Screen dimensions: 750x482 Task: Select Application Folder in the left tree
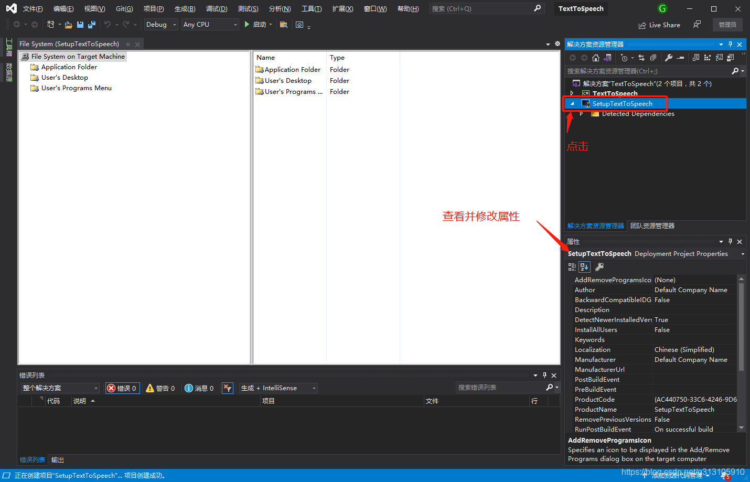(69, 67)
